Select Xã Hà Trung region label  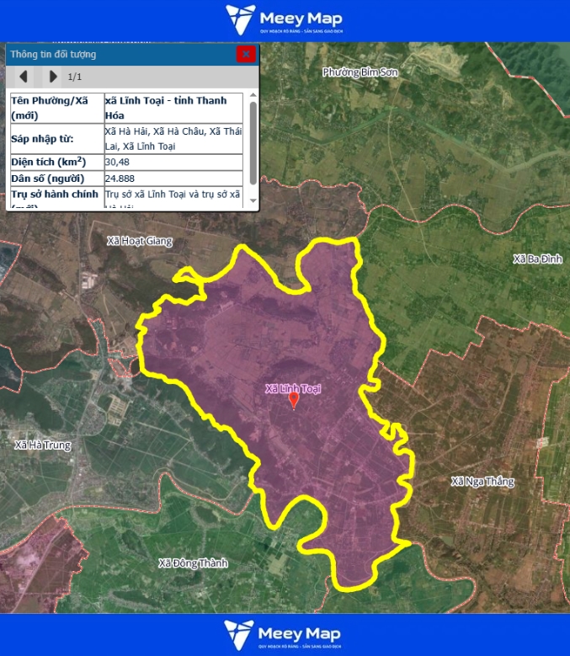coord(43,445)
